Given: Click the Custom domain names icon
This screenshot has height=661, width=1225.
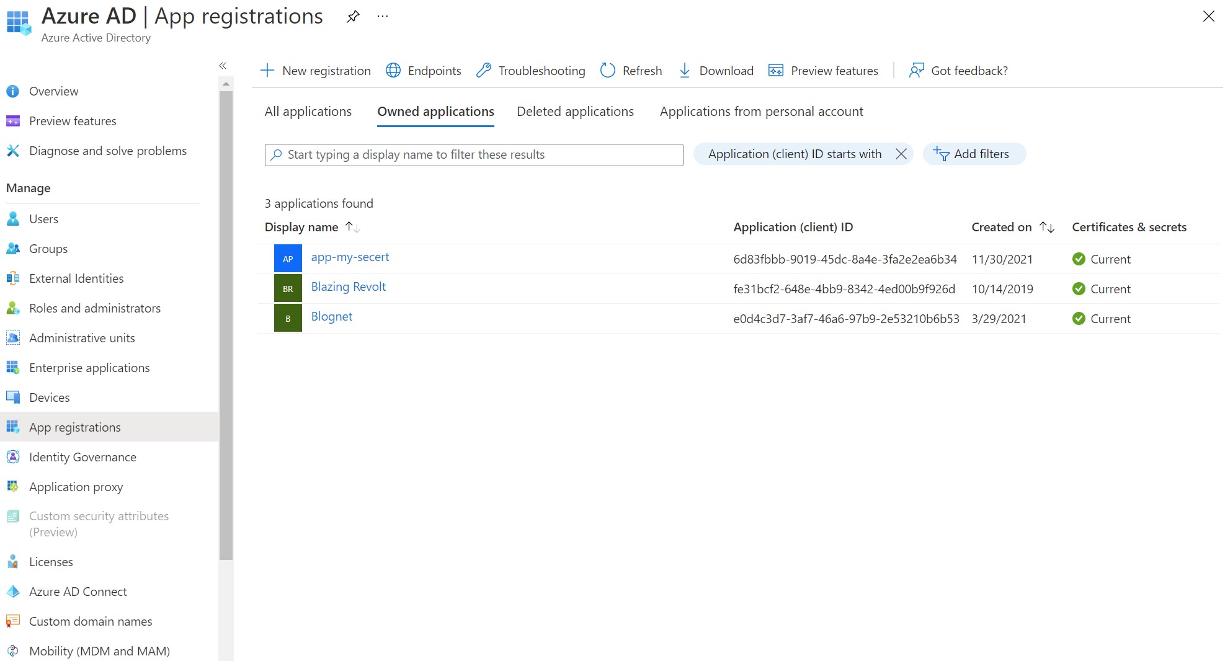Looking at the screenshot, I should (13, 621).
